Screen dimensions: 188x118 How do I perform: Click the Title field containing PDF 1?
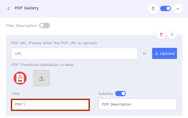[50, 104]
